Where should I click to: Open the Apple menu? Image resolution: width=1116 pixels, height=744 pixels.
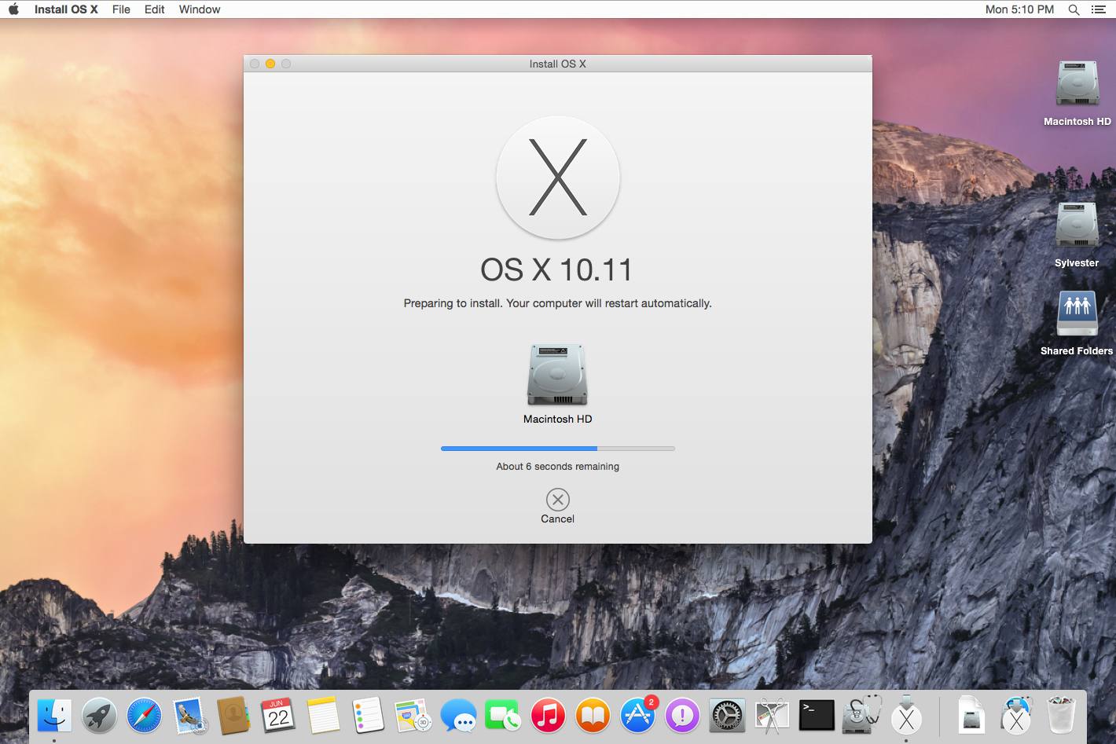coord(13,9)
